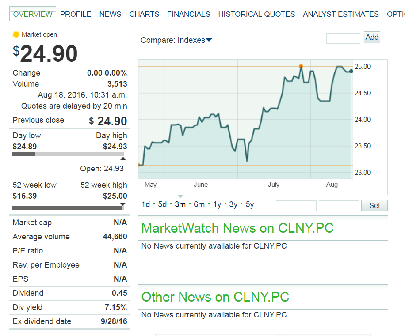Click the orange high-point marker on chart
The image size is (405, 336).
[x=301, y=66]
